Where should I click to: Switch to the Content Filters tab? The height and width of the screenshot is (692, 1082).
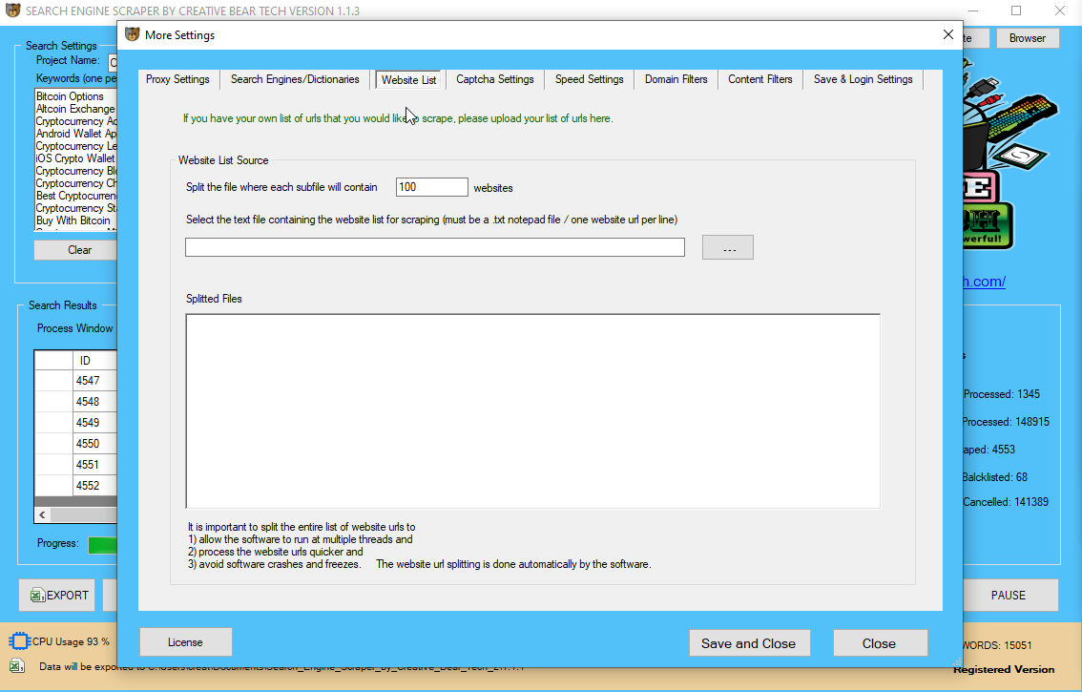(759, 80)
